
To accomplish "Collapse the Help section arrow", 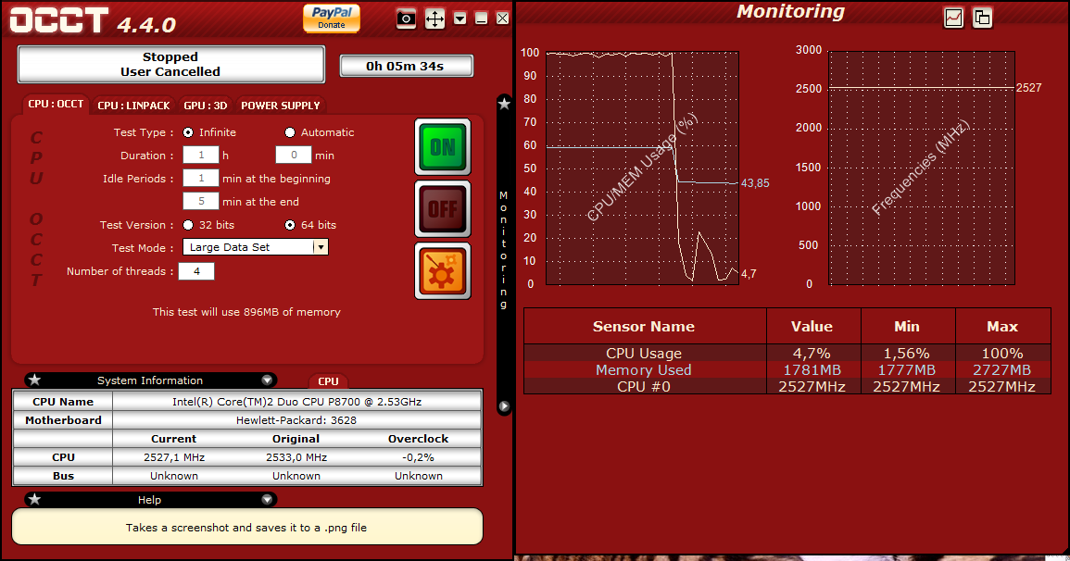I will coord(267,500).
